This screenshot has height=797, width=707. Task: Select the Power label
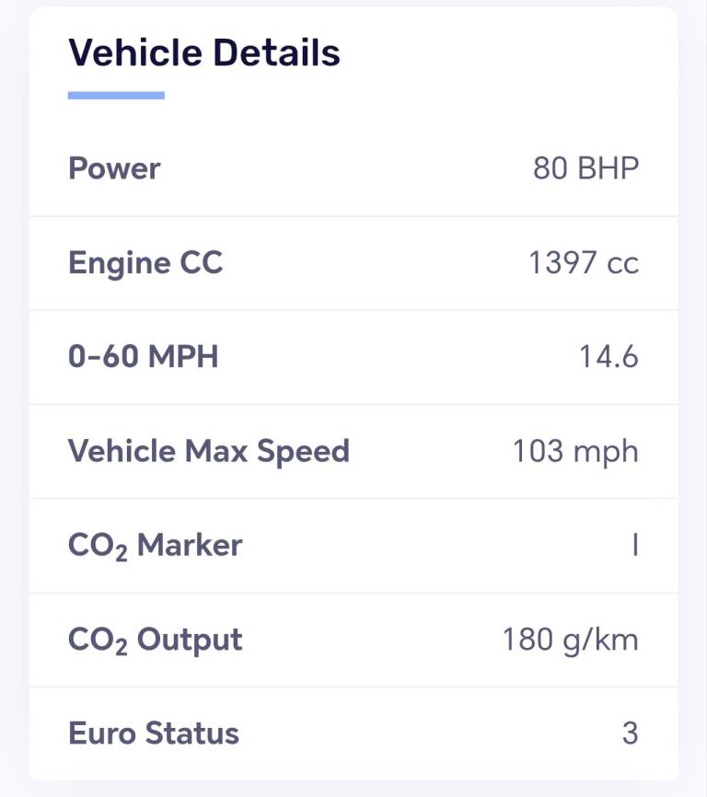[114, 168]
